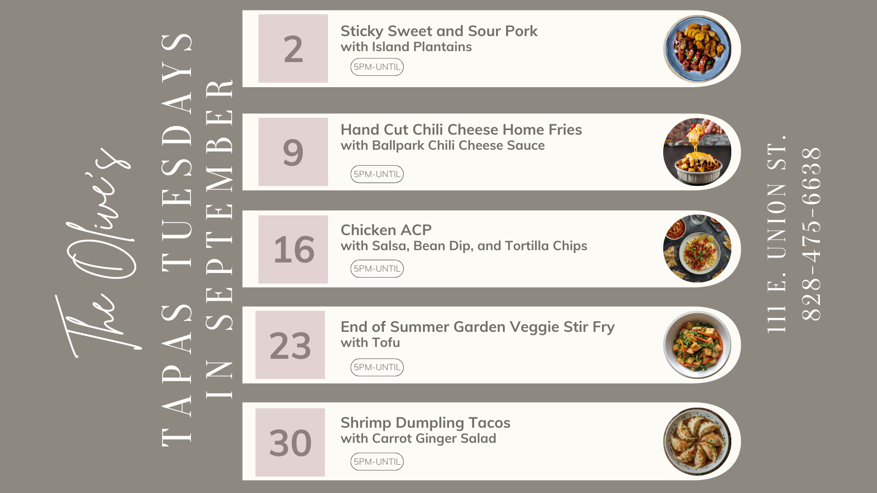Click the 5PM-UNTIL badge under Chicken ACP
The image size is (877, 493).
pyautogui.click(x=377, y=268)
